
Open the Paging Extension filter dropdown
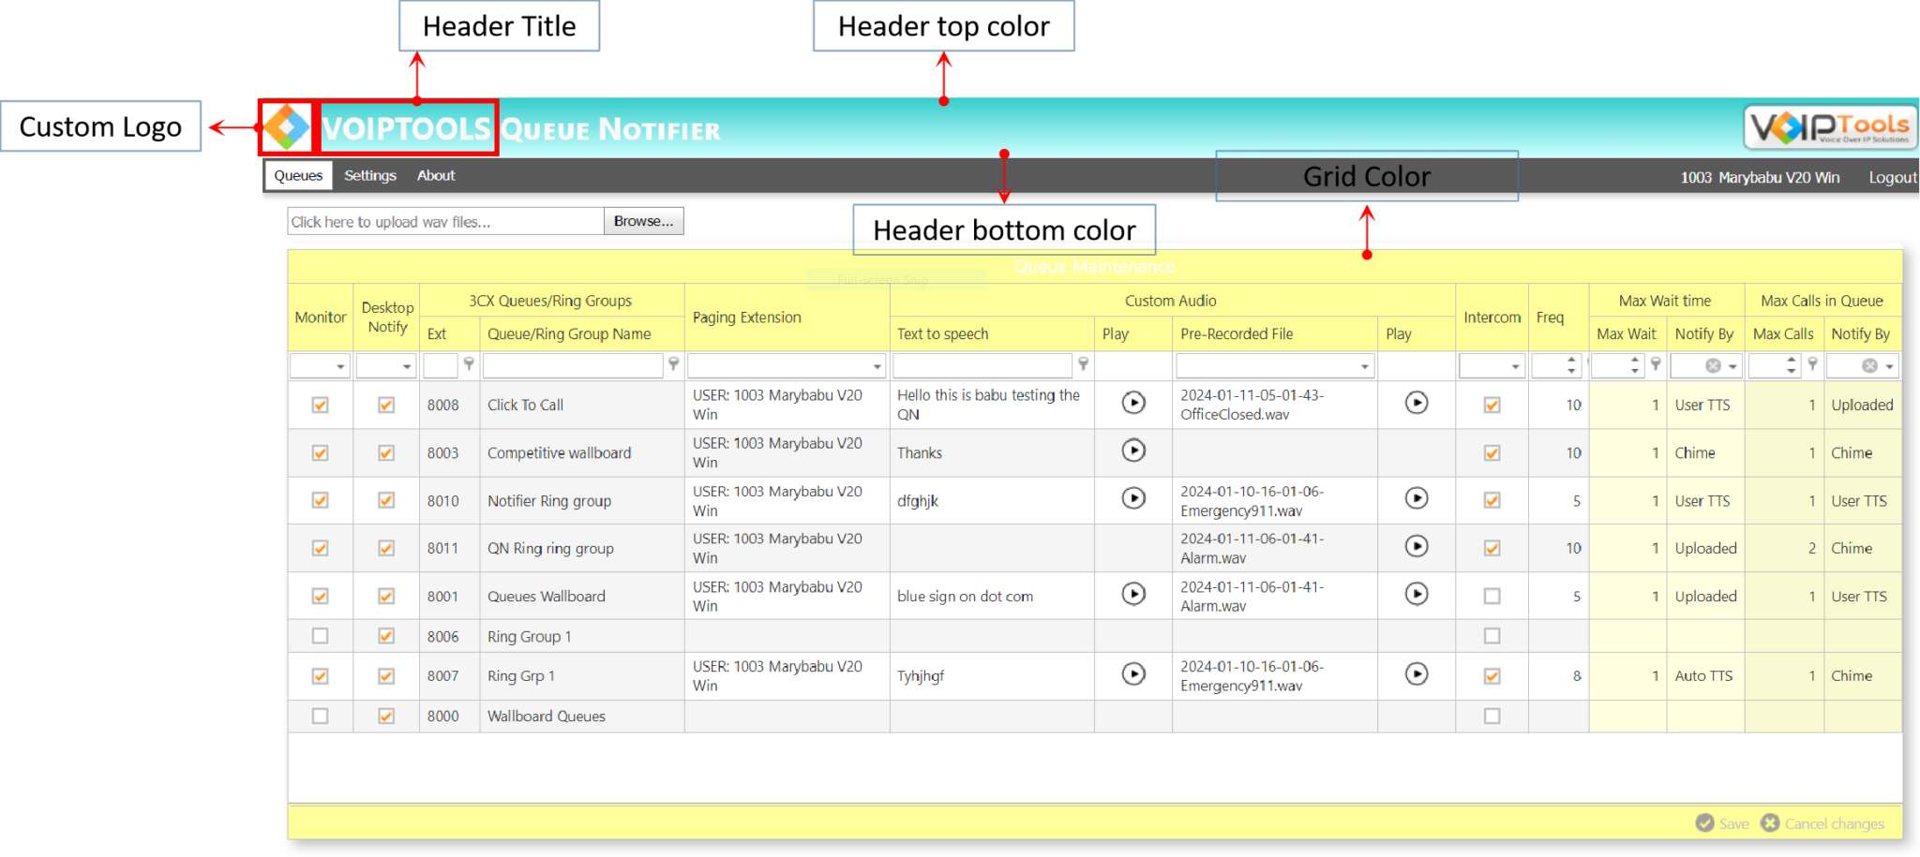coord(877,365)
